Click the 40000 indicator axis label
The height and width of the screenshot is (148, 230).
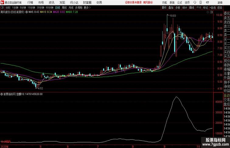coord(219,102)
